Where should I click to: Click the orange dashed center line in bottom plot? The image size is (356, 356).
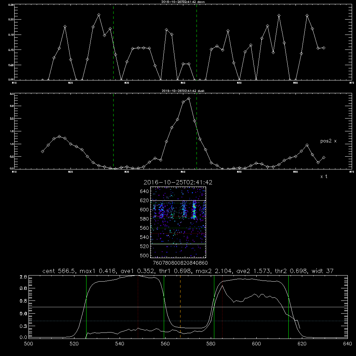180,307
